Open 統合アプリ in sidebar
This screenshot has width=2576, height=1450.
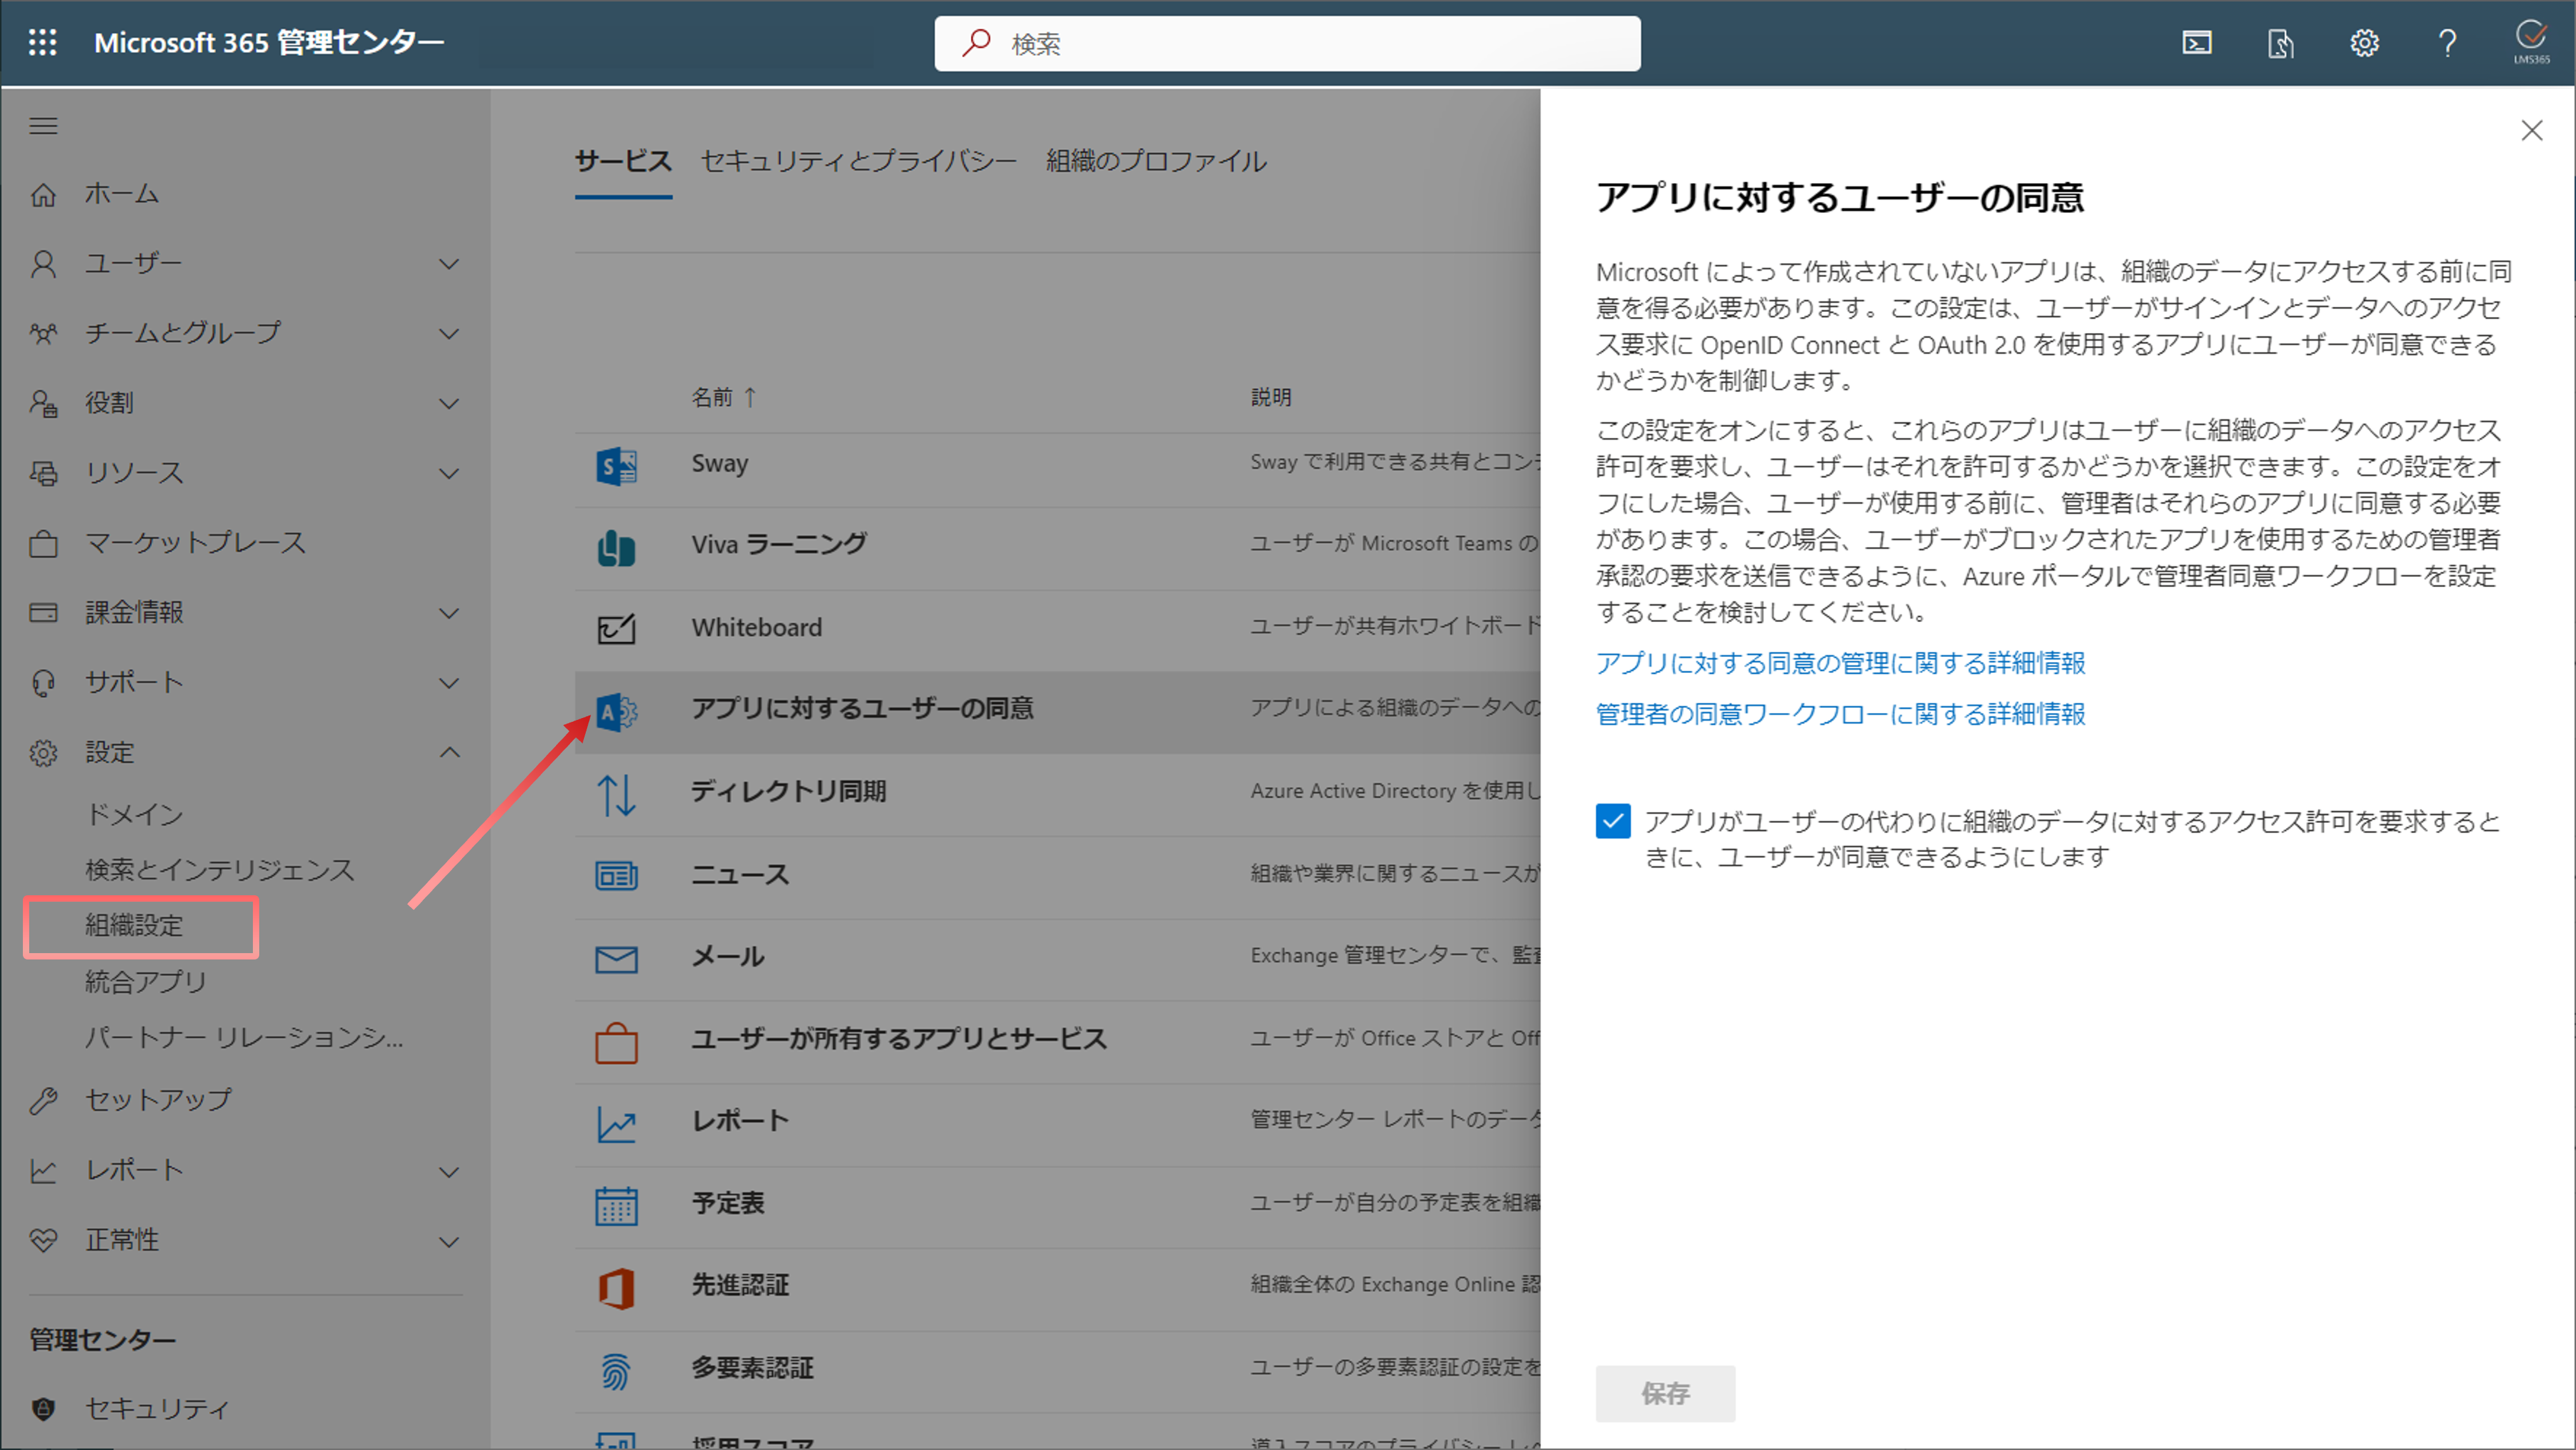click(x=146, y=982)
